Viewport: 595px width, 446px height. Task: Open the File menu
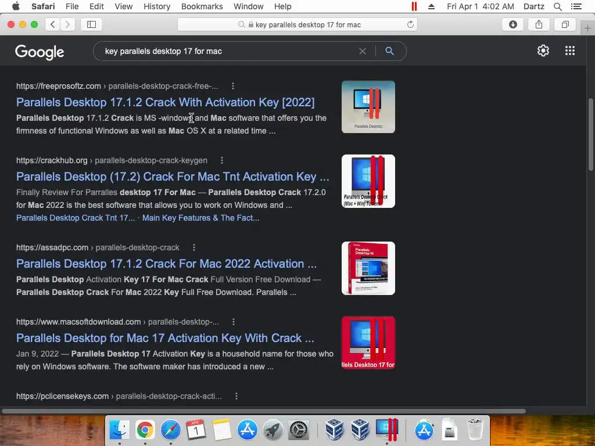coord(72,6)
